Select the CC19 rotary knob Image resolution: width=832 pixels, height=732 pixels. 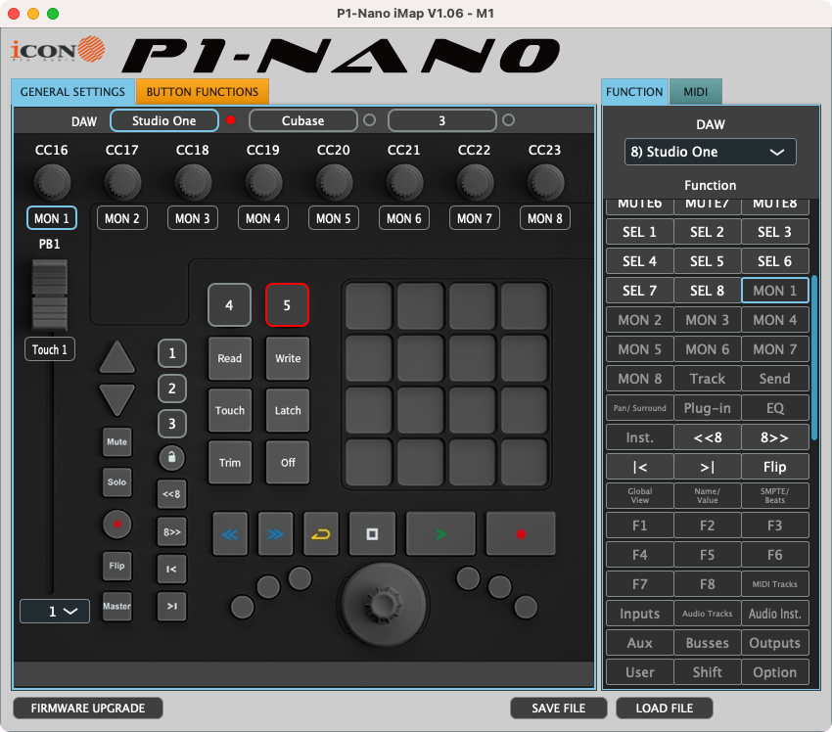(263, 182)
